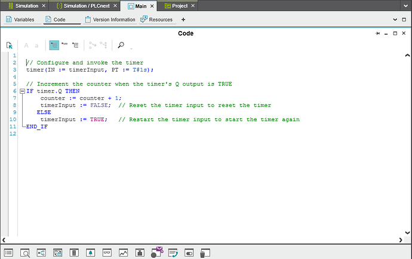Close the Simulation tab
This screenshot has height=259, width=412.
click(44, 5)
